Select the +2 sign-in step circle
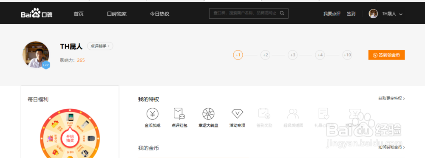 coord(265,55)
